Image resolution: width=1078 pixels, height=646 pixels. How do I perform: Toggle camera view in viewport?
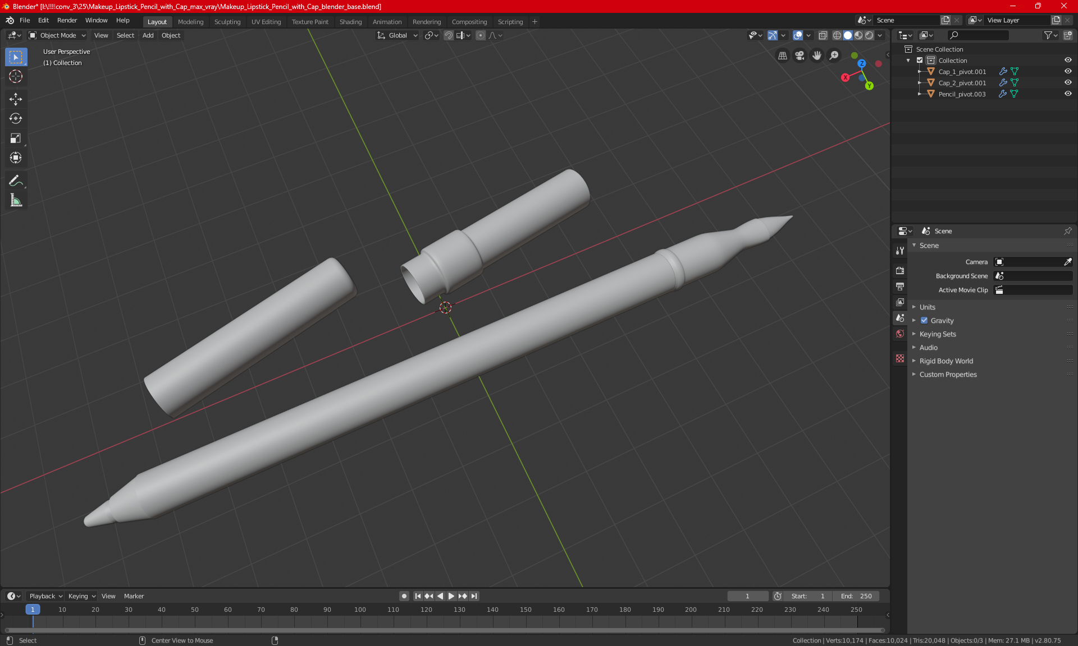point(800,56)
